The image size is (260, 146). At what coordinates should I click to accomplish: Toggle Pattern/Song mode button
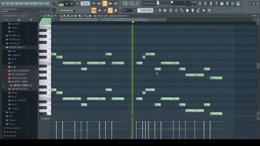[x=61, y=4]
